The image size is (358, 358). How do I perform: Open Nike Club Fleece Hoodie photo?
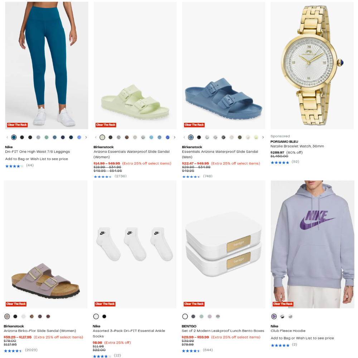coord(312,244)
